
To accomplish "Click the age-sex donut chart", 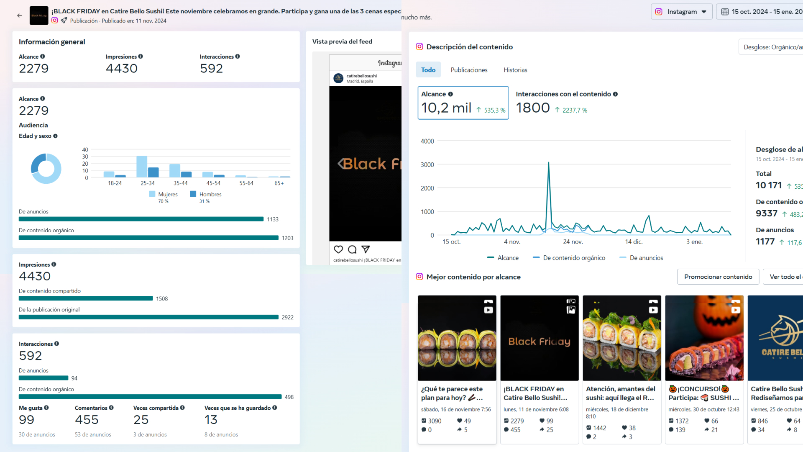I will pyautogui.click(x=46, y=169).
